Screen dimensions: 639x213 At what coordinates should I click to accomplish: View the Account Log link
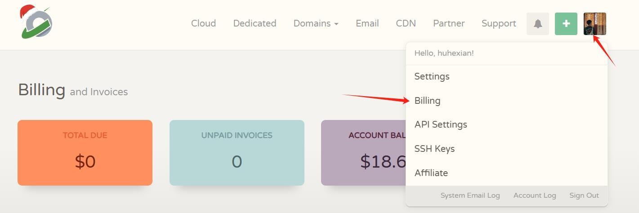click(x=535, y=195)
